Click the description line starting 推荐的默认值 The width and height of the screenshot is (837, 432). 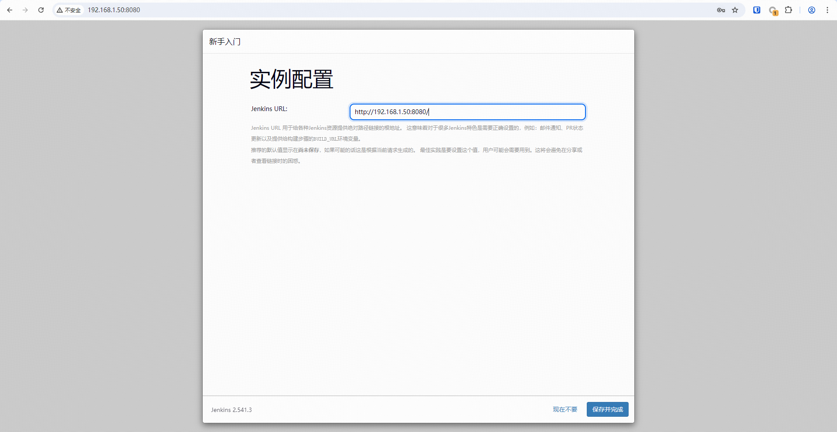417,150
